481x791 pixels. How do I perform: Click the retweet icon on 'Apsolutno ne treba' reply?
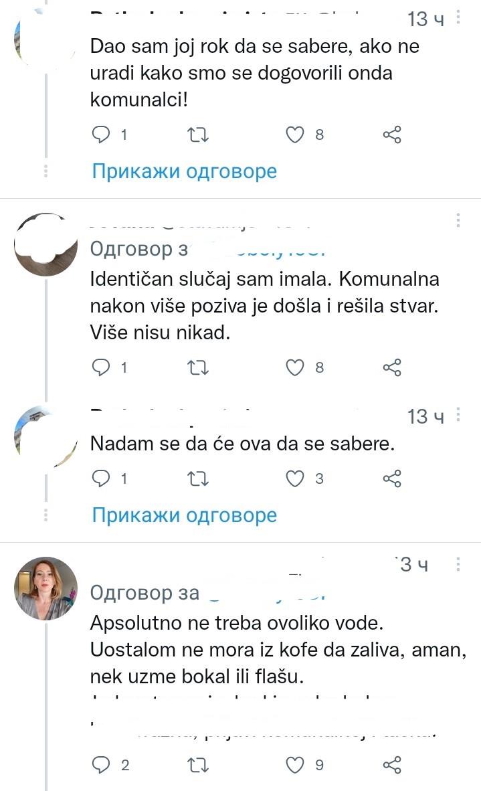tap(197, 764)
